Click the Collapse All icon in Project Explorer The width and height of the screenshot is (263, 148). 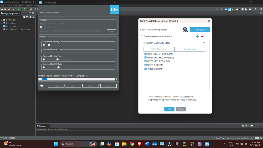pyautogui.click(x=24, y=17)
